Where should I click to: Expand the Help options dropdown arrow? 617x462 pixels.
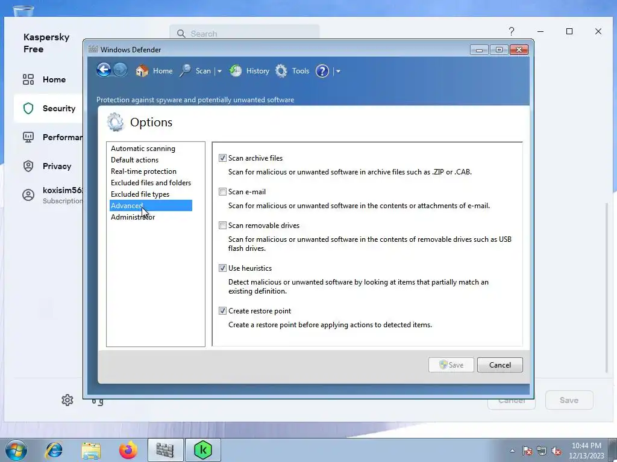pos(338,71)
